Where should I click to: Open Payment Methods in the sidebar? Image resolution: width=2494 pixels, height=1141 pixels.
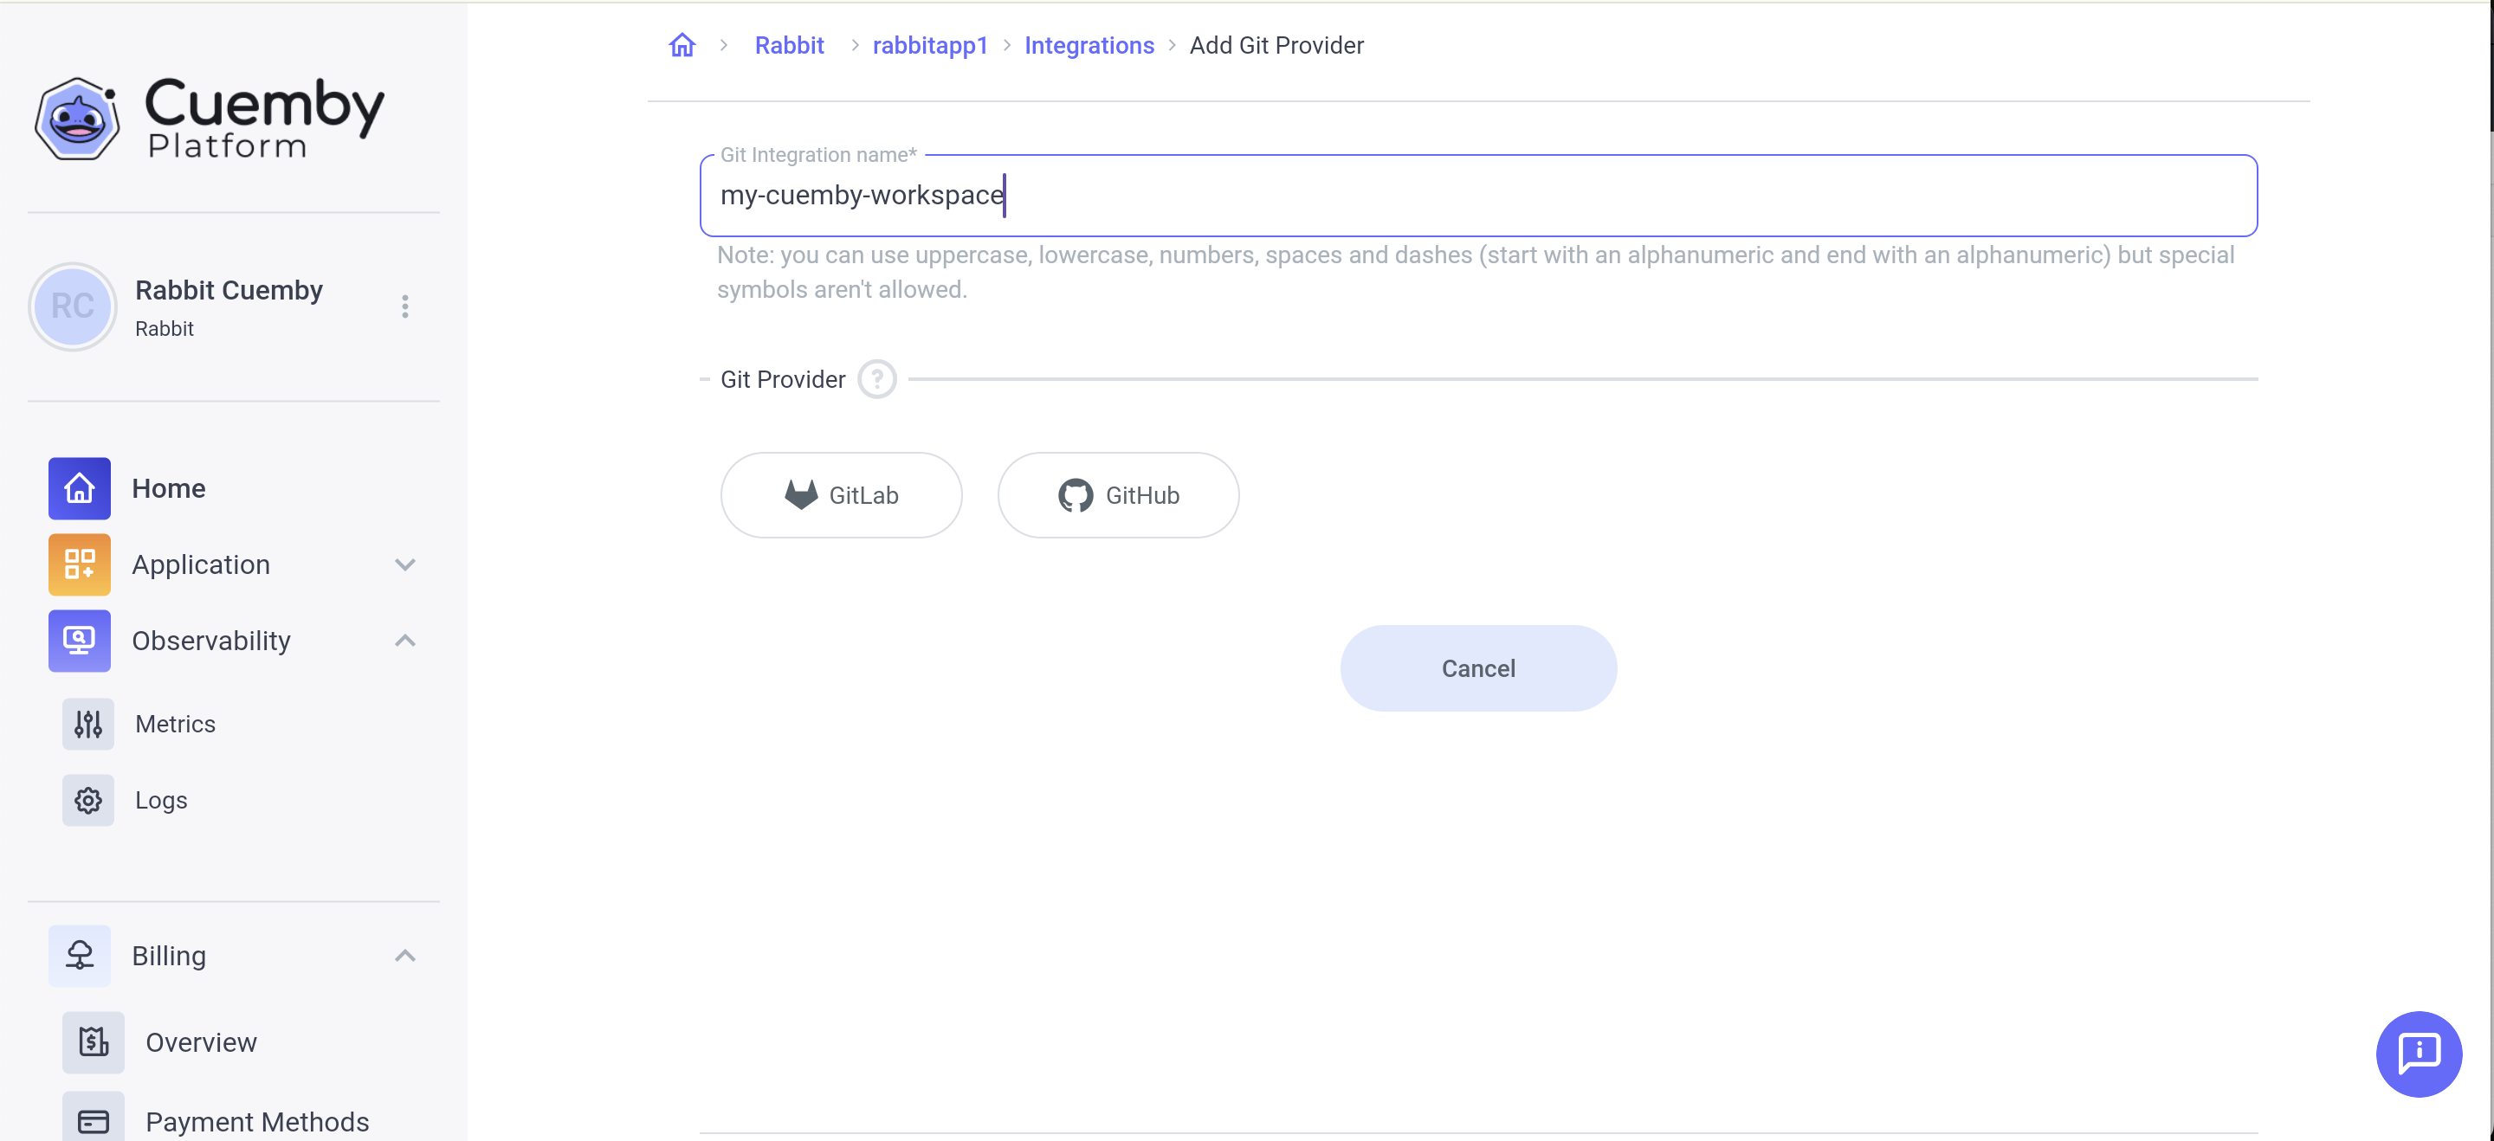256,1121
